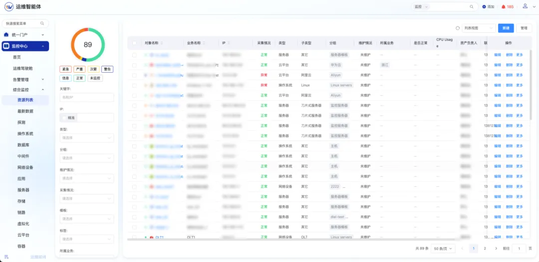Go to next page arrow in pagination
The image size is (539, 262).
496,248
